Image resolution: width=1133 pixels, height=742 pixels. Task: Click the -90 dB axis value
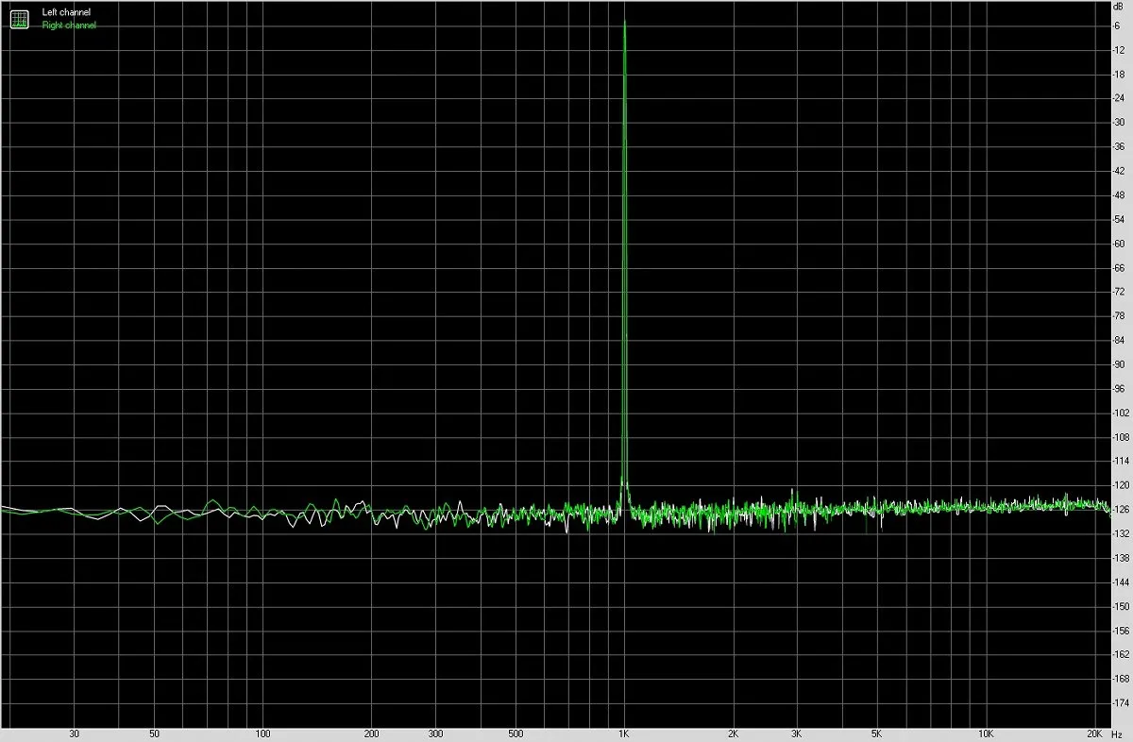(x=1119, y=364)
